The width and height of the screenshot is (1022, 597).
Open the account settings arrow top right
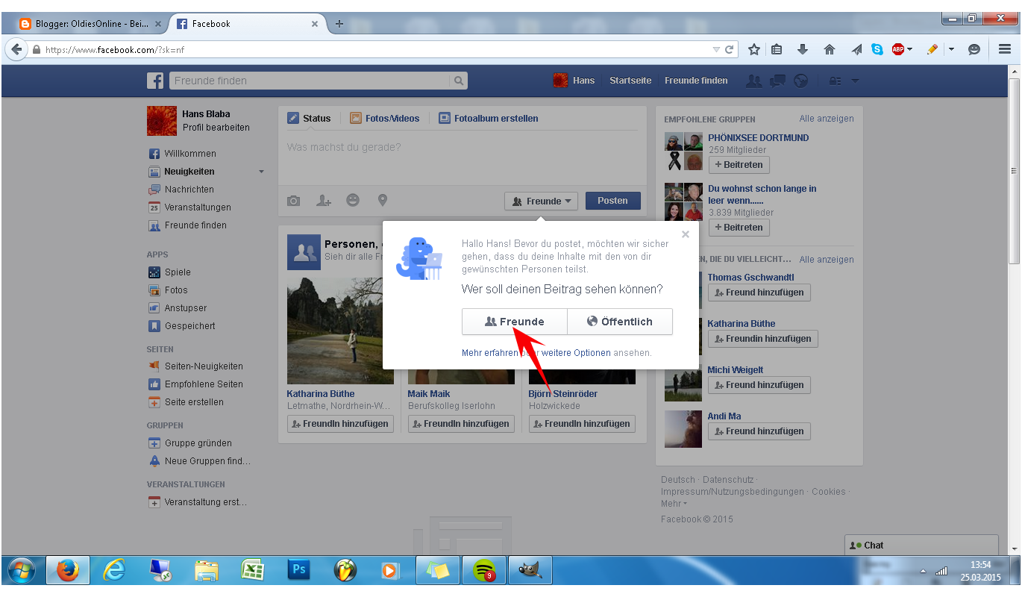click(855, 81)
